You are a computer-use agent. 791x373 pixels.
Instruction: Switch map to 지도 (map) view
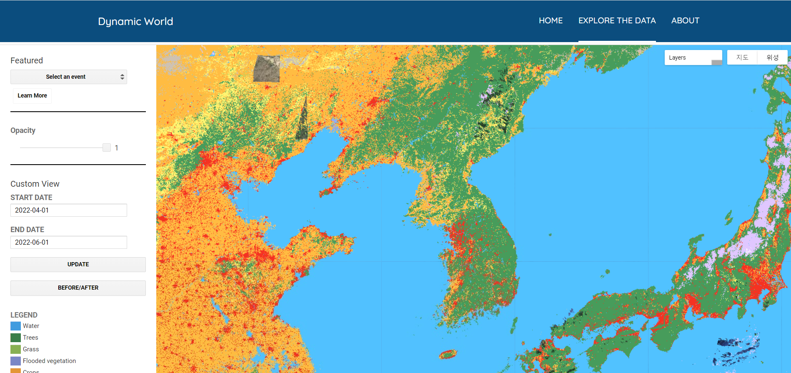pos(742,58)
